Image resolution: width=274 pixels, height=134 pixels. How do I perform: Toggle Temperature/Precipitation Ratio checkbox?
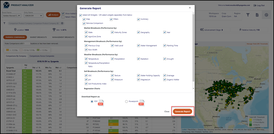click(x=86, y=63)
